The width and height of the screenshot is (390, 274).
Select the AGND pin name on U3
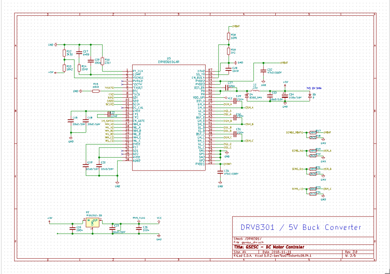pyautogui.click(x=137, y=161)
